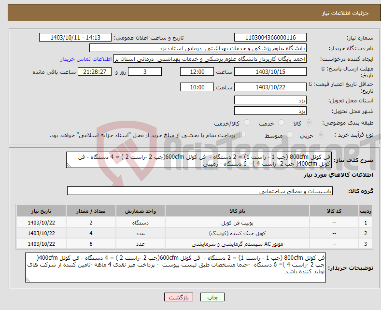Screen dimensions: 381x310
Task: Click the تاریخ نیاز column header
Action: (x=42, y=211)
